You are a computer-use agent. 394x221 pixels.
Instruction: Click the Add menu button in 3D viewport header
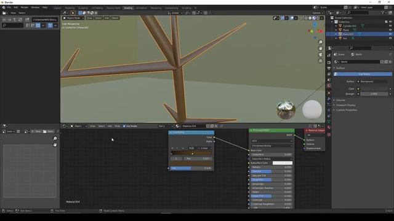coord(107,18)
